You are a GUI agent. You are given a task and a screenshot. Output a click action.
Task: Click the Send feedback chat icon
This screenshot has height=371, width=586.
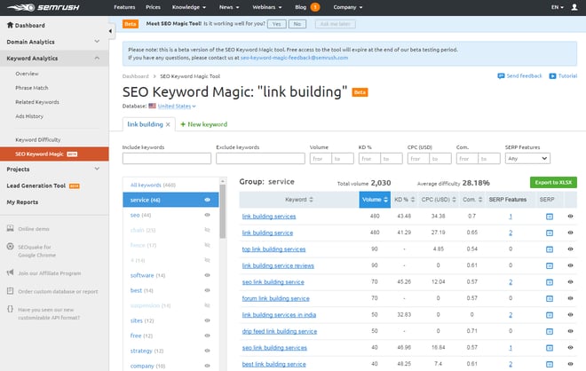(x=501, y=75)
